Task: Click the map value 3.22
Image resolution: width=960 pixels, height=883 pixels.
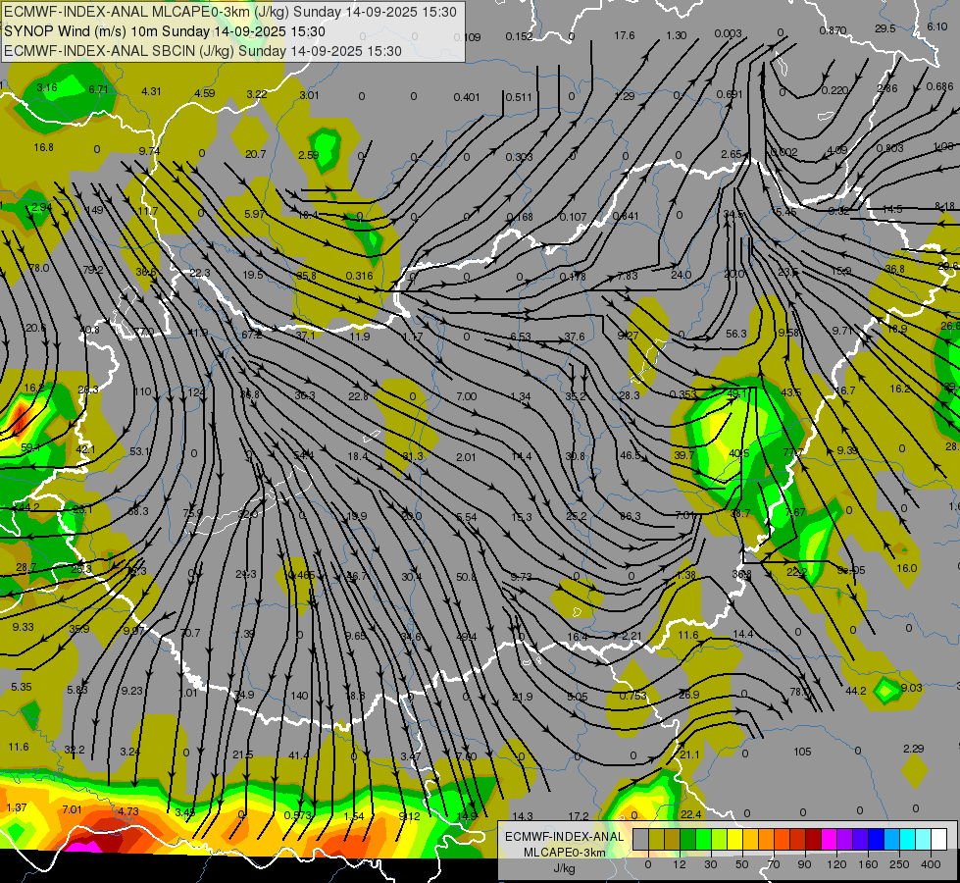Action: coord(257,94)
